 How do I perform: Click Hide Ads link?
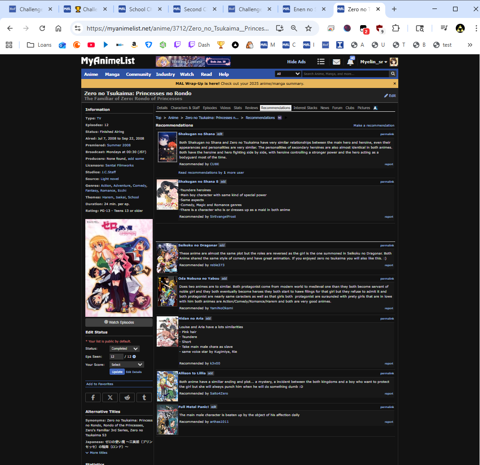[296, 62]
